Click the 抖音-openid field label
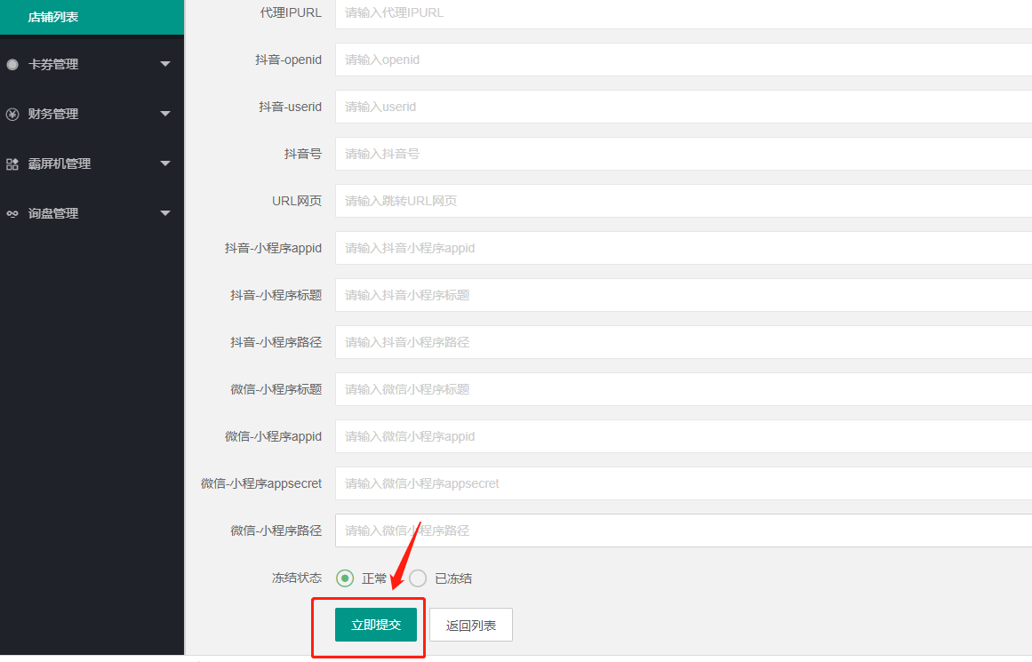The width and height of the screenshot is (1032, 662). tap(288, 60)
